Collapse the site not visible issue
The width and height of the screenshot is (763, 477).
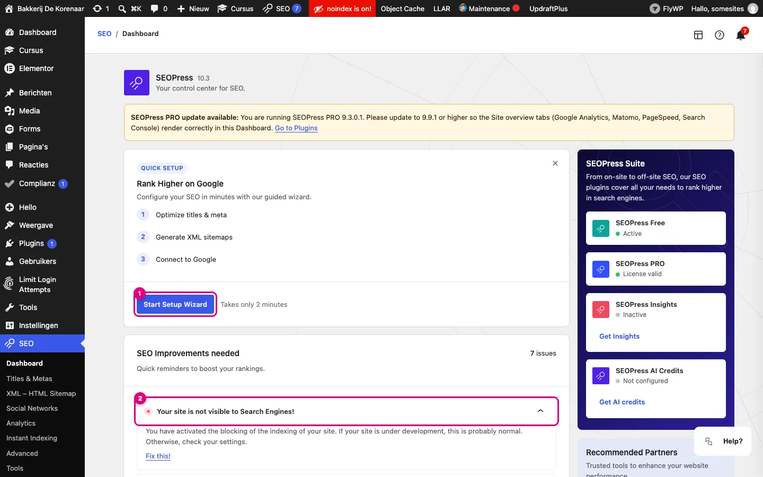pyautogui.click(x=540, y=411)
